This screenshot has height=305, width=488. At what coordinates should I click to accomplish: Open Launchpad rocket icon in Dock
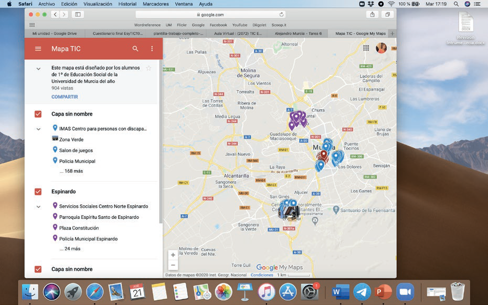tap(73, 292)
